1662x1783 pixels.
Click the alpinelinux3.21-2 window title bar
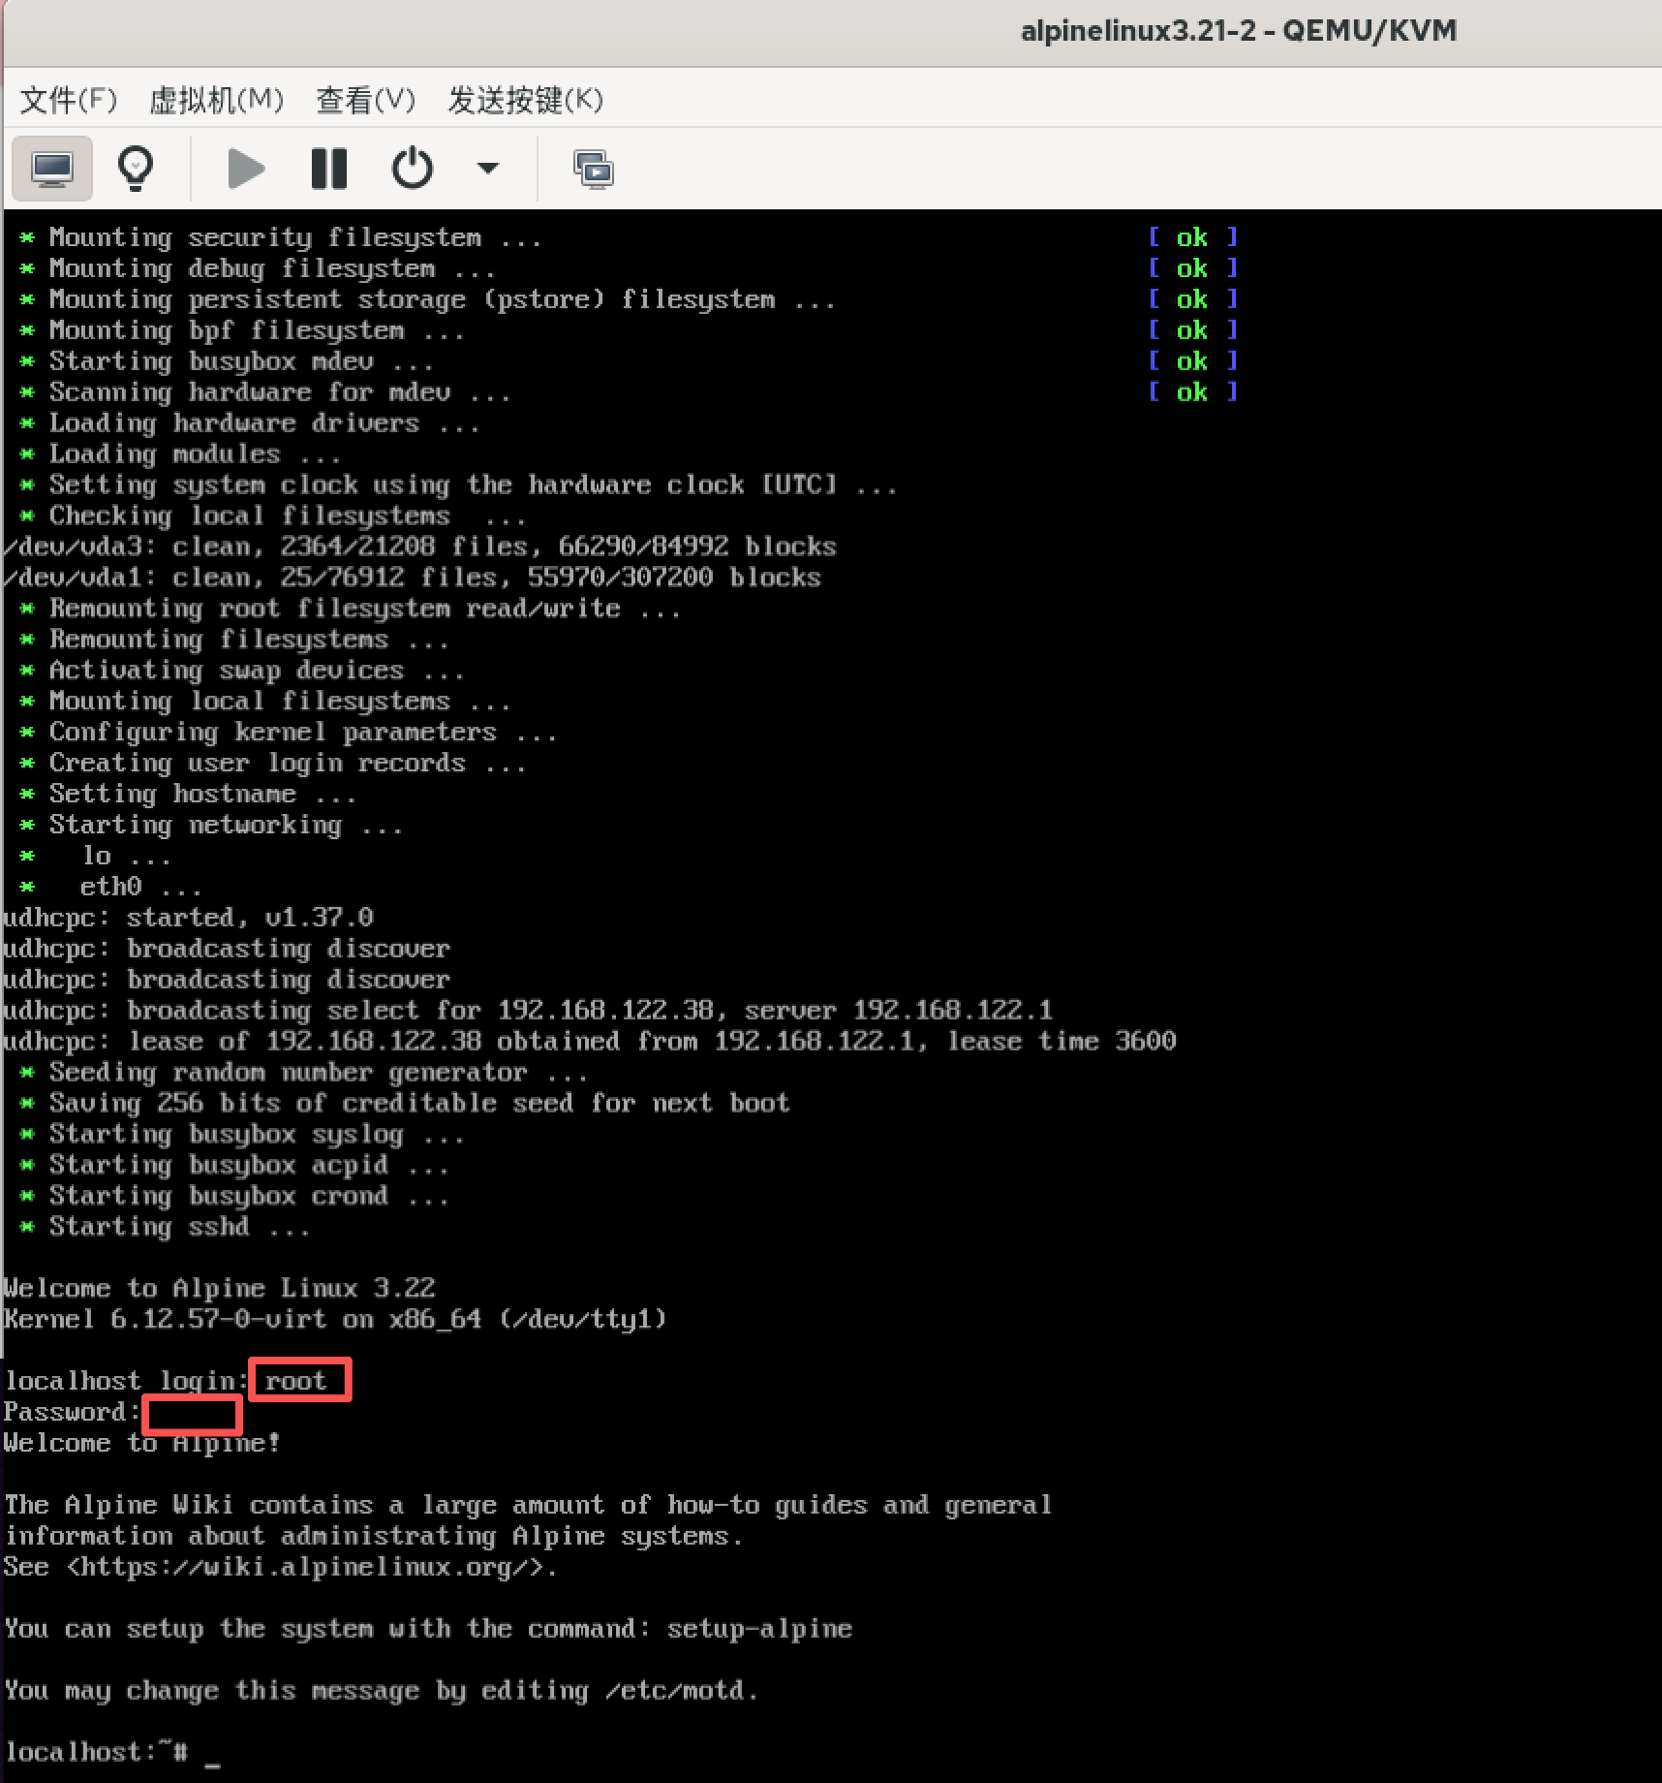(x=1238, y=31)
